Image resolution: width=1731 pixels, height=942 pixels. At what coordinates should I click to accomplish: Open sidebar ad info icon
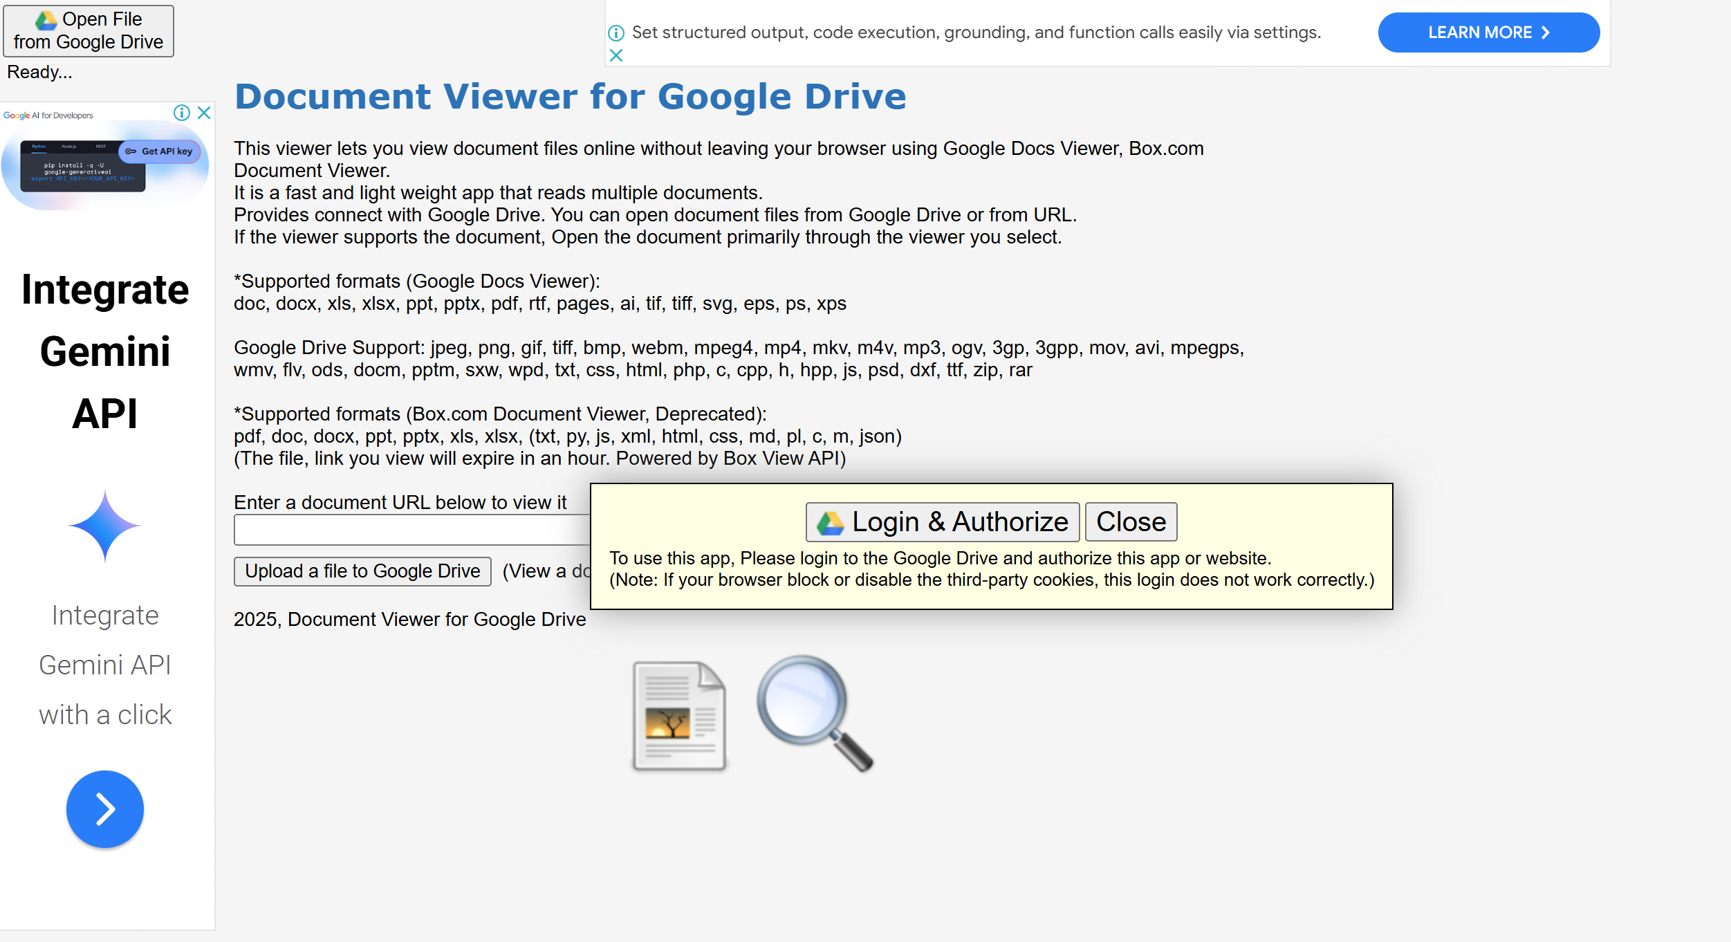tap(182, 113)
